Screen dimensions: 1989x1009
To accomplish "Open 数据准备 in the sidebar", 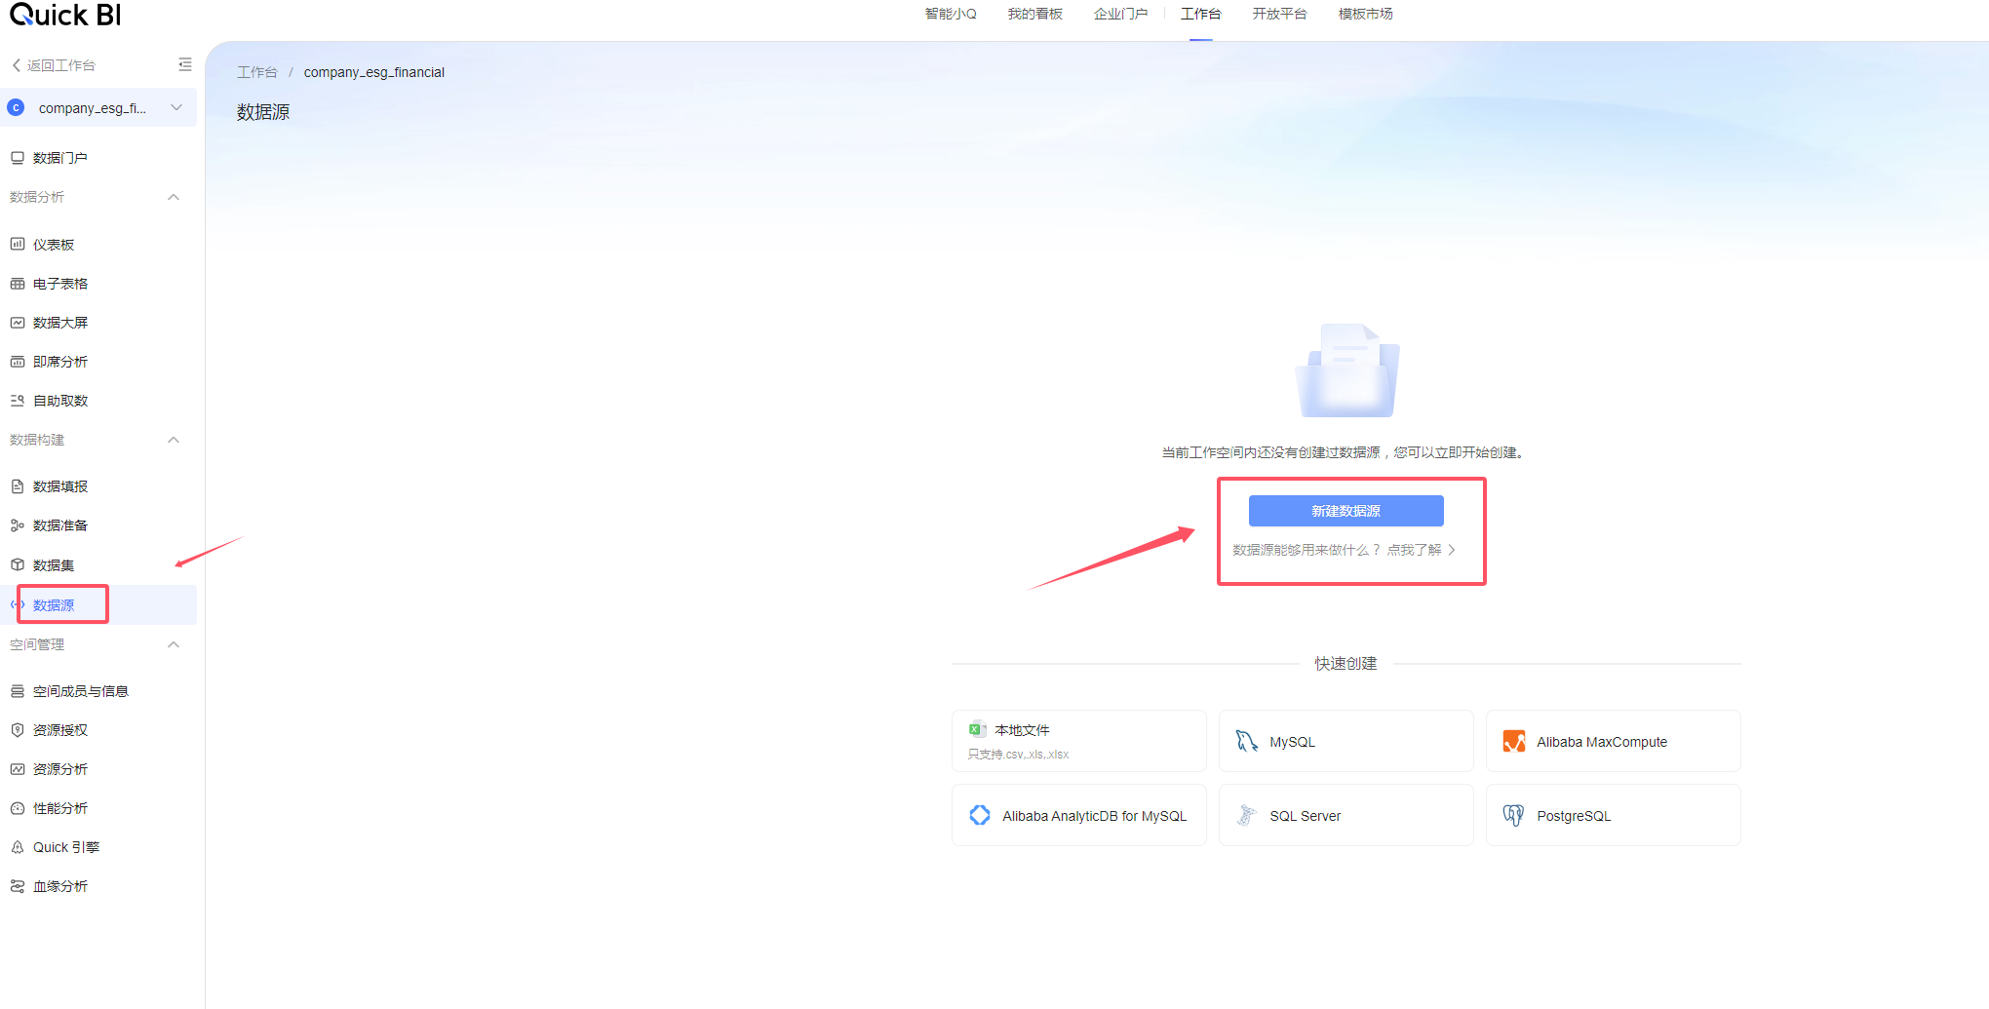I will 60,525.
